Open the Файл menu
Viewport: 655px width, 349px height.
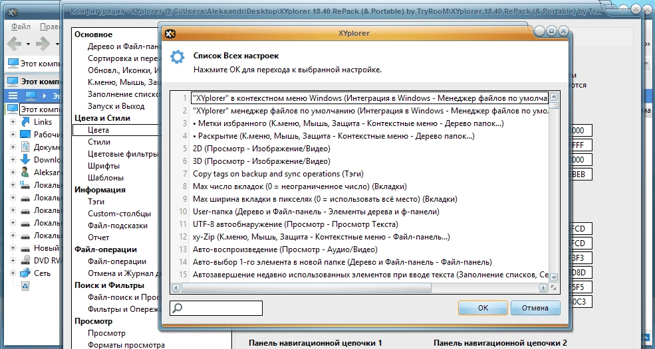pyautogui.click(x=21, y=27)
